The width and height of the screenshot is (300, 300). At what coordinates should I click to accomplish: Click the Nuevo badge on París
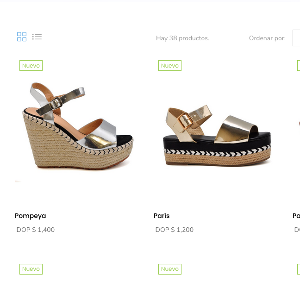[x=170, y=66]
